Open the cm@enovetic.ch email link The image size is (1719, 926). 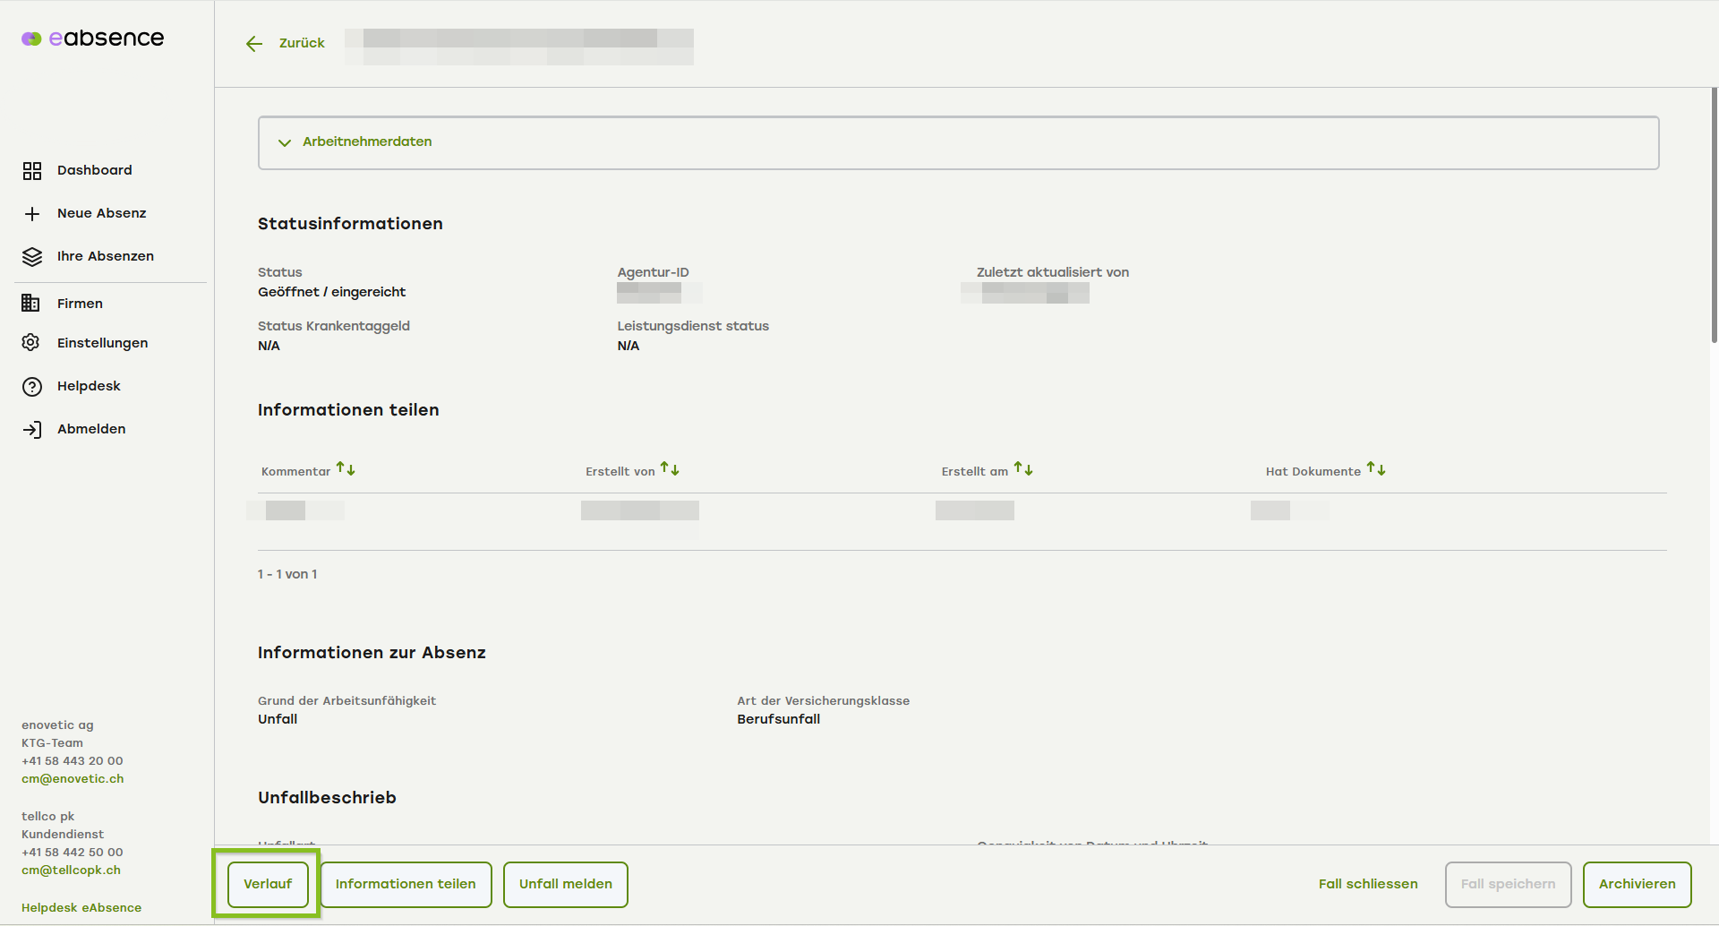(73, 779)
